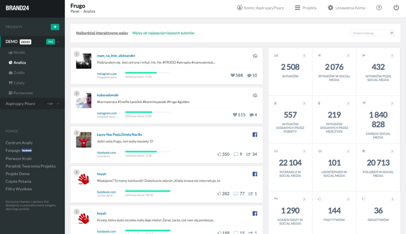The width and height of the screenshot is (406, 234).
Task: Open Ustawienia Konta settings
Action: pos(346,8)
